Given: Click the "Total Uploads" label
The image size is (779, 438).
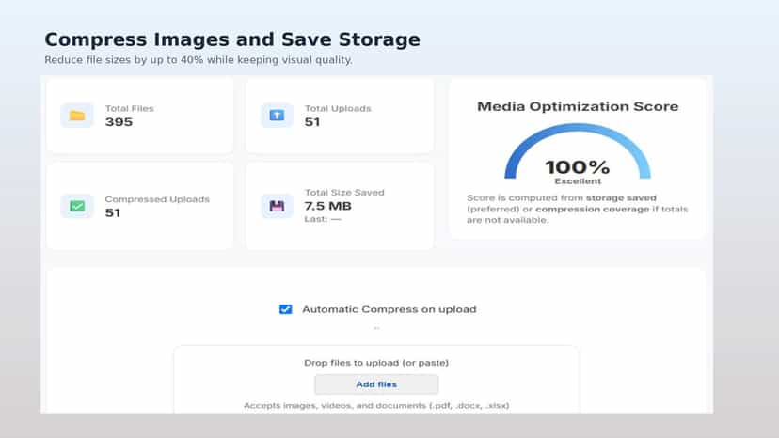Looking at the screenshot, I should 338,108.
